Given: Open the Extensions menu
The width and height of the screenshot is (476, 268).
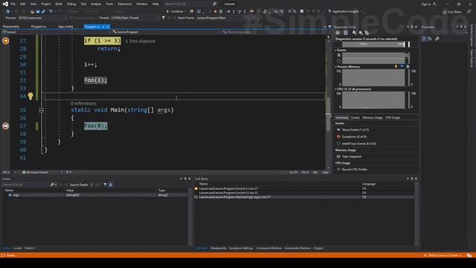Looking at the screenshot, I should [x=124, y=4].
